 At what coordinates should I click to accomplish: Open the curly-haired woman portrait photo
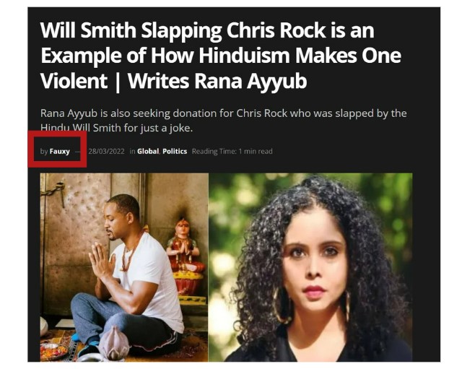(x=310, y=267)
